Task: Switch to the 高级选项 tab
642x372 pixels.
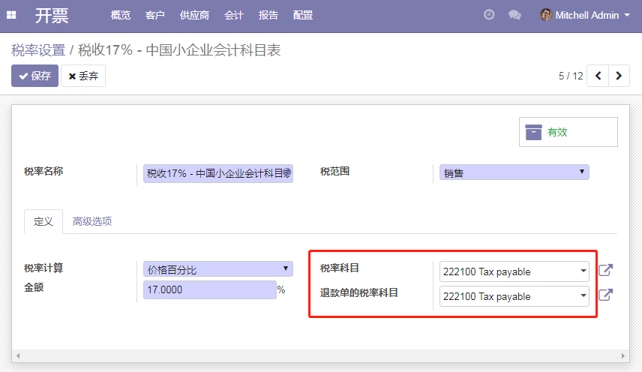Action: (92, 221)
